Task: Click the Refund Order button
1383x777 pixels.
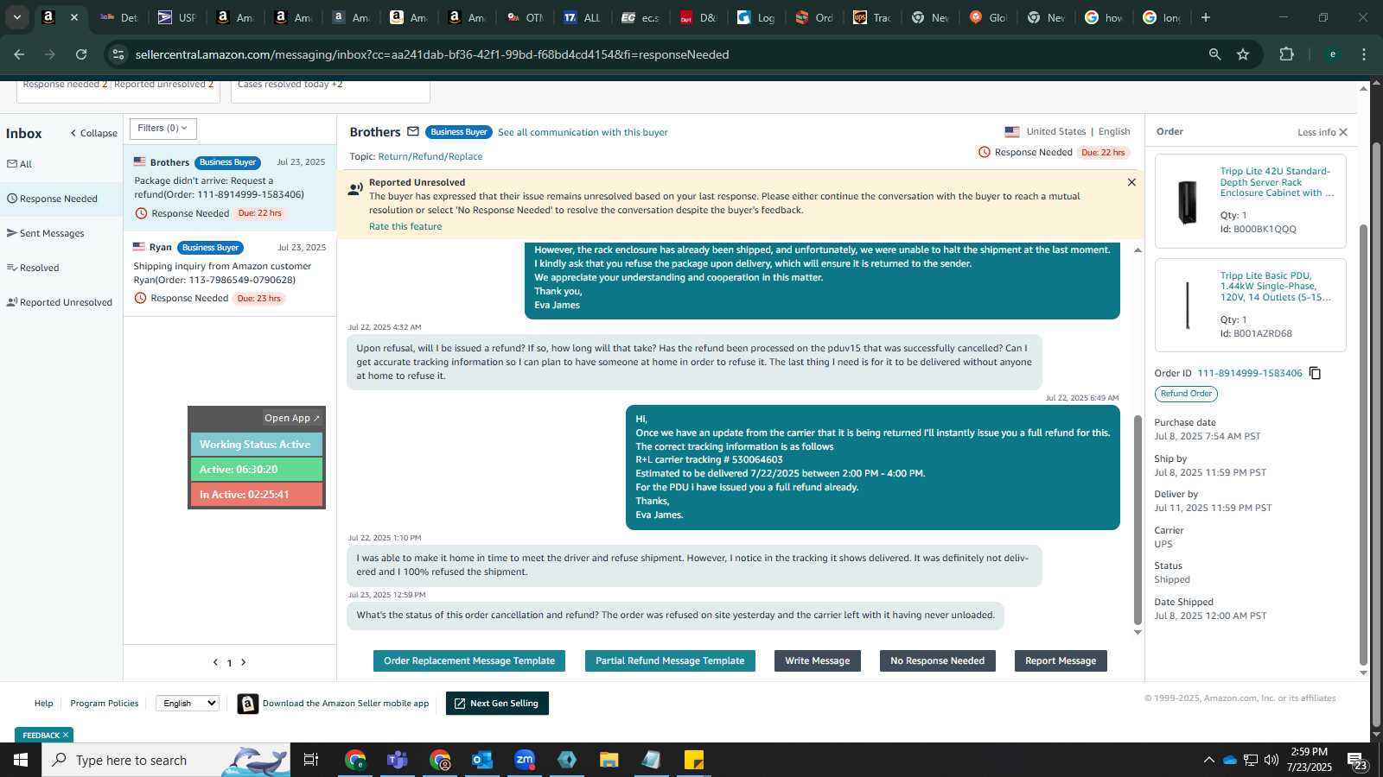Action: coord(1186,394)
